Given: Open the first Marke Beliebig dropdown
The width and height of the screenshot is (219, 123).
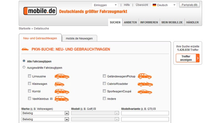Looking at the screenshot, I should click(x=45, y=113).
